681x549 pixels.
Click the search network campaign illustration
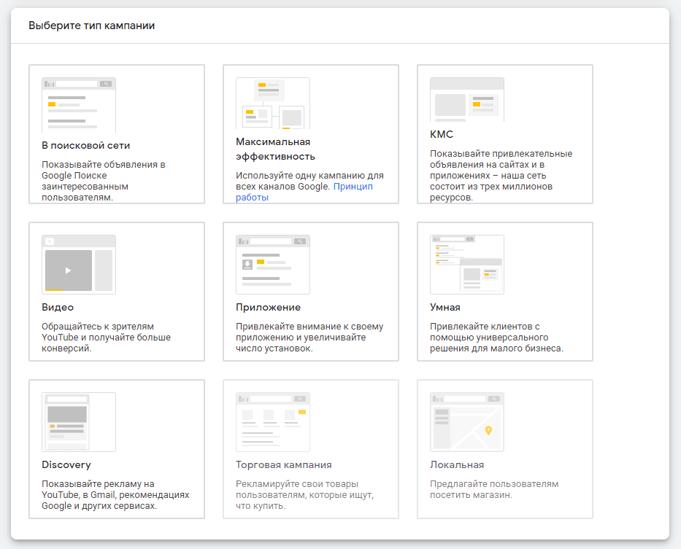coord(79,104)
